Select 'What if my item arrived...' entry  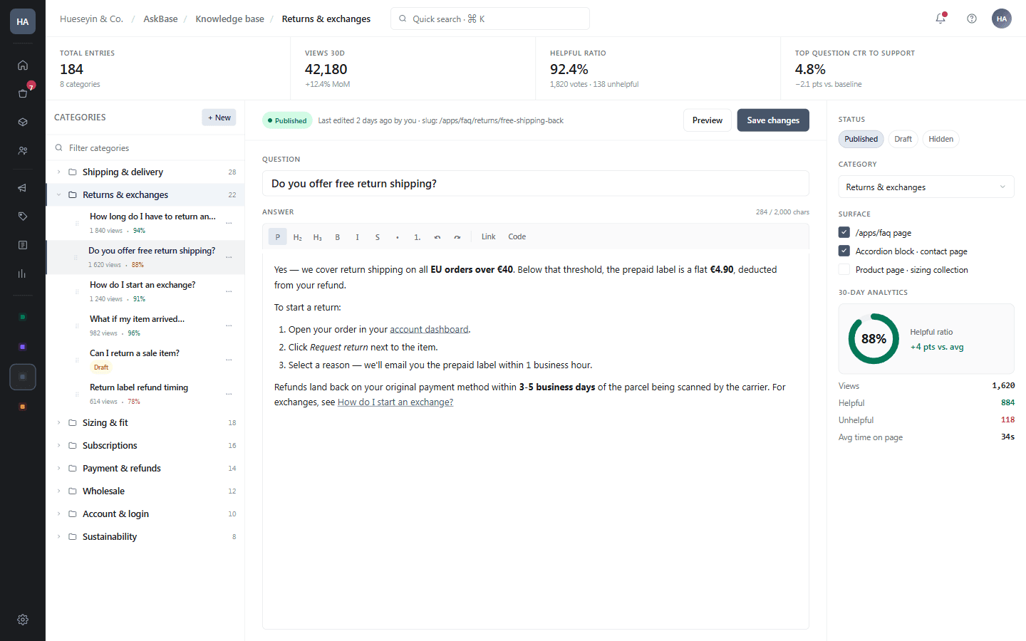click(x=145, y=325)
